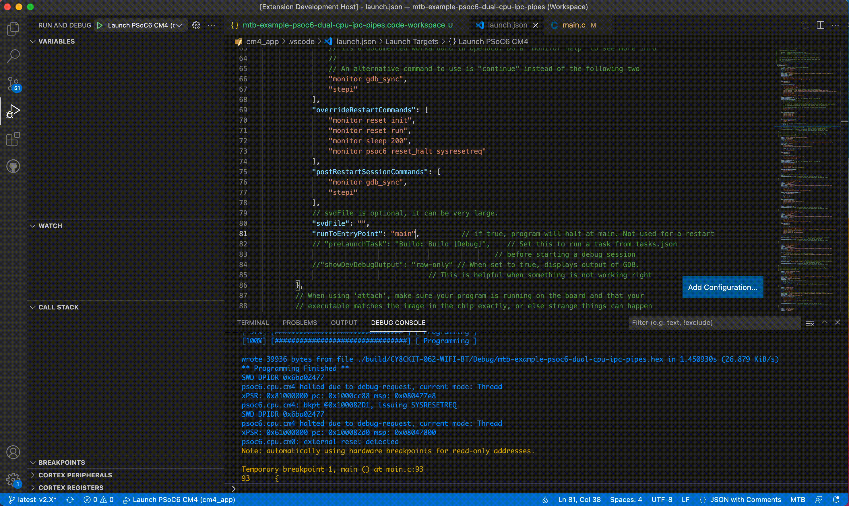Open the Explorer view in activity bar

[x=13, y=29]
